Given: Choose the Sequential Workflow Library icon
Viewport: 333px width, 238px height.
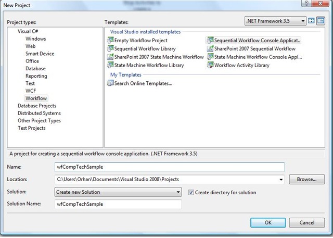Looking at the screenshot, I should [x=110, y=48].
